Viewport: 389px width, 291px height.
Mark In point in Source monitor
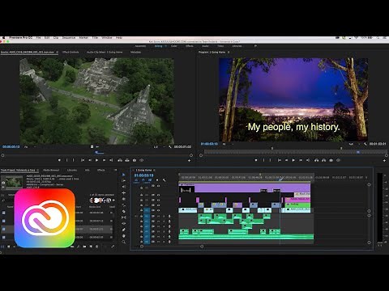pos(66,160)
